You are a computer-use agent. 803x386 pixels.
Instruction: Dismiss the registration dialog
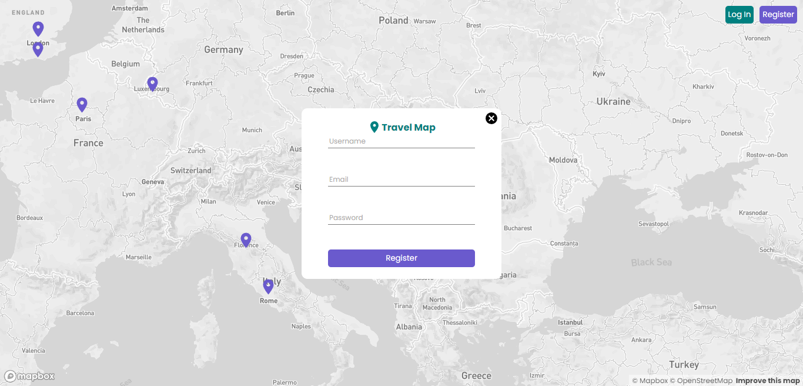(491, 118)
